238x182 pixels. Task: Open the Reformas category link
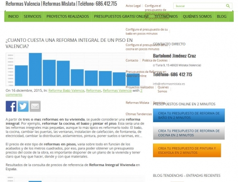tap(93, 90)
